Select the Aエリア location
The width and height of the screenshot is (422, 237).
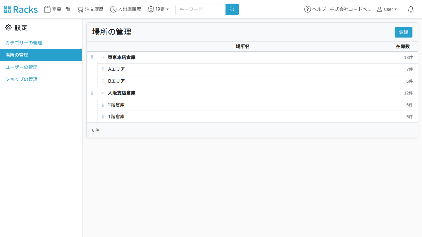(x=116, y=69)
